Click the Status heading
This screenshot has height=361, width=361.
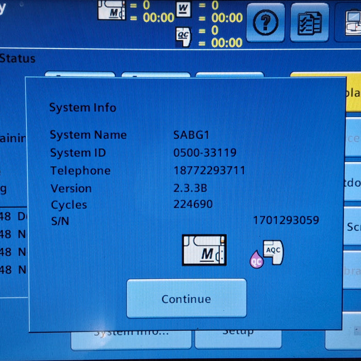coord(18,58)
